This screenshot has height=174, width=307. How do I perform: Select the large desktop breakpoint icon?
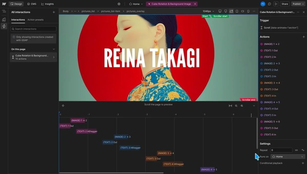(x=220, y=11)
